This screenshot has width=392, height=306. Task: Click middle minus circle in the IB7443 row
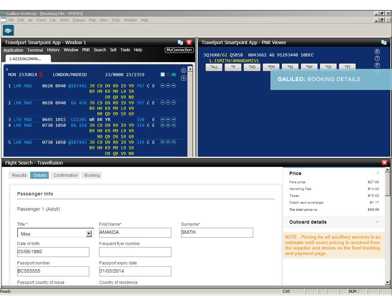click(x=168, y=142)
